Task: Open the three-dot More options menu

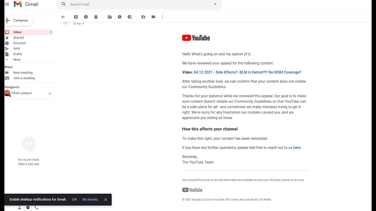Action: pos(162,17)
